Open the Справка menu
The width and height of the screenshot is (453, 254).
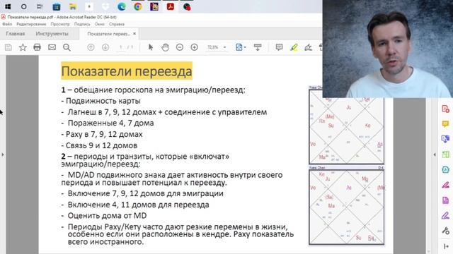pos(117,24)
